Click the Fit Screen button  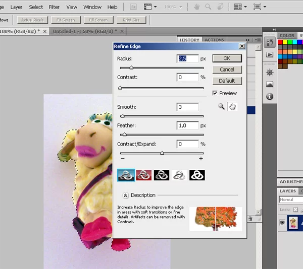(x=66, y=20)
